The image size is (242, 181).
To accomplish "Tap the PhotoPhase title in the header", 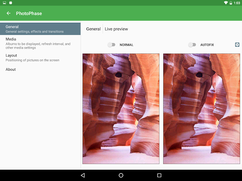I will tap(29, 13).
